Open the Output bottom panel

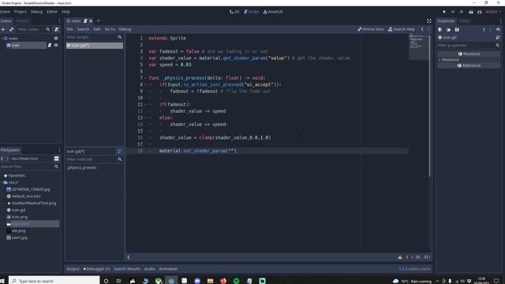(73, 269)
